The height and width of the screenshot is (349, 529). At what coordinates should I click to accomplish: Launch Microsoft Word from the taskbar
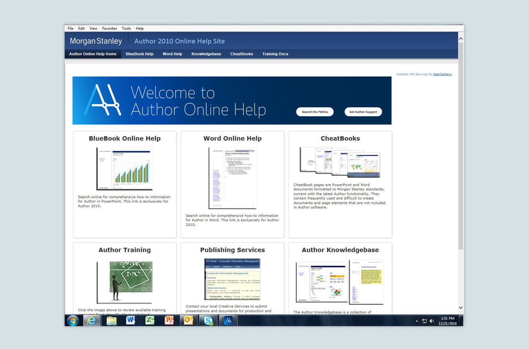[130, 320]
